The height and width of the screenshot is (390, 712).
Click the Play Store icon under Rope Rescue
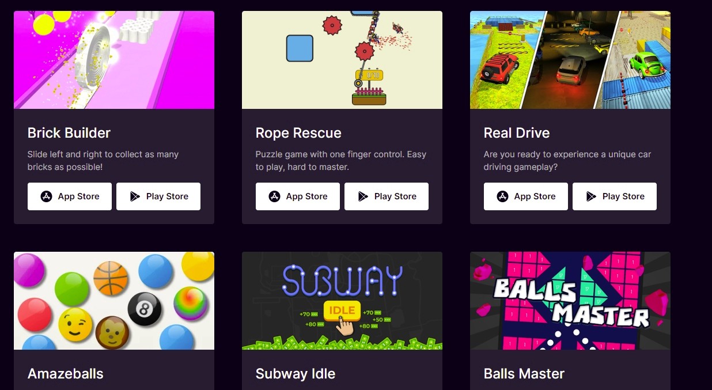click(x=363, y=196)
